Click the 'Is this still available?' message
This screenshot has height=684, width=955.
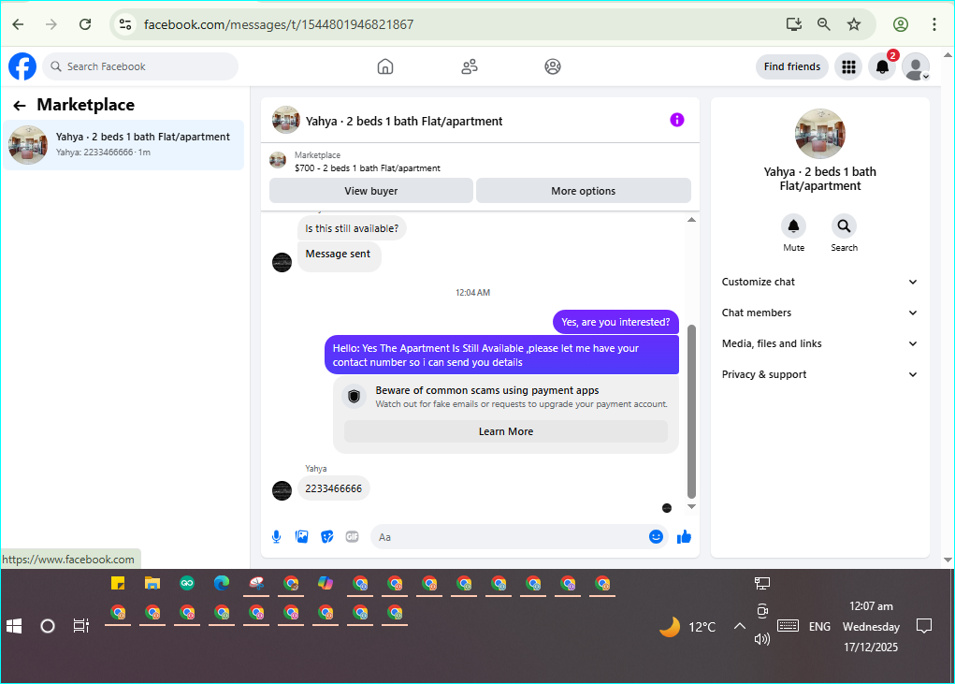coord(352,228)
